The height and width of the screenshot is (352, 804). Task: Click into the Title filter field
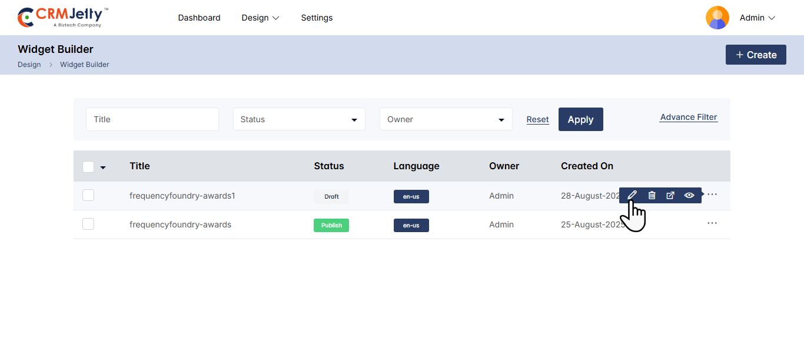click(152, 119)
